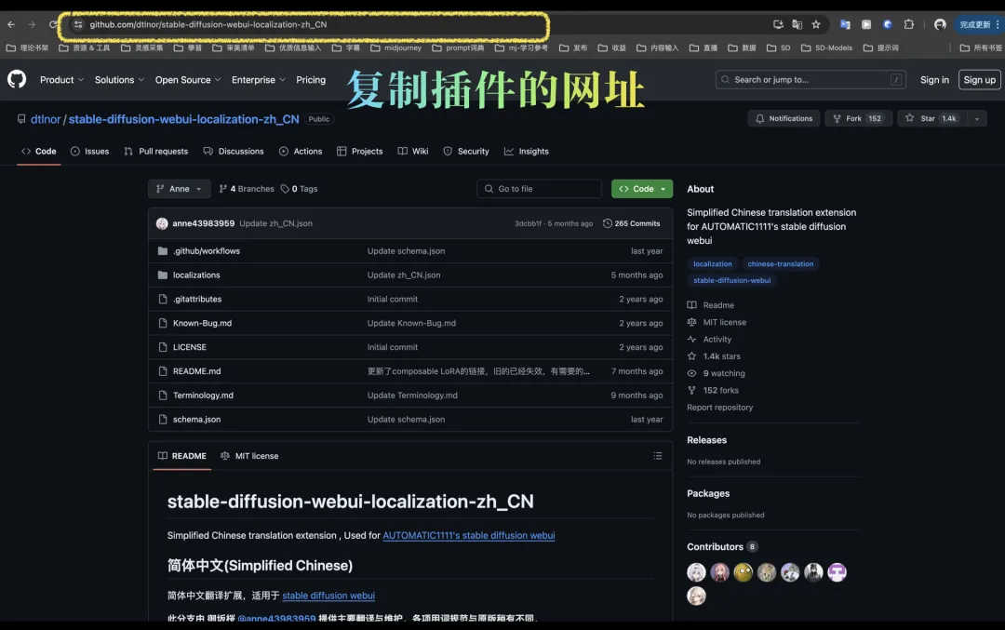The width and height of the screenshot is (1005, 630).
Task: Fork the repository
Action: click(858, 118)
